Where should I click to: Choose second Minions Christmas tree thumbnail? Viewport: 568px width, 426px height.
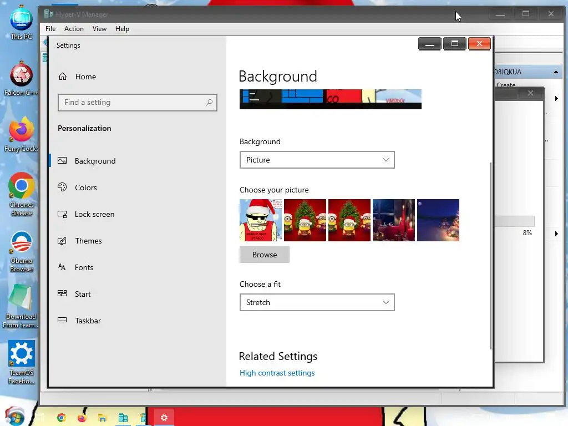point(349,220)
